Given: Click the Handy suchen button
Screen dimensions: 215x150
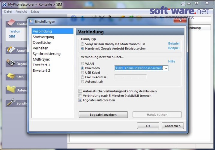Looking at the screenshot, I should click(x=157, y=115).
